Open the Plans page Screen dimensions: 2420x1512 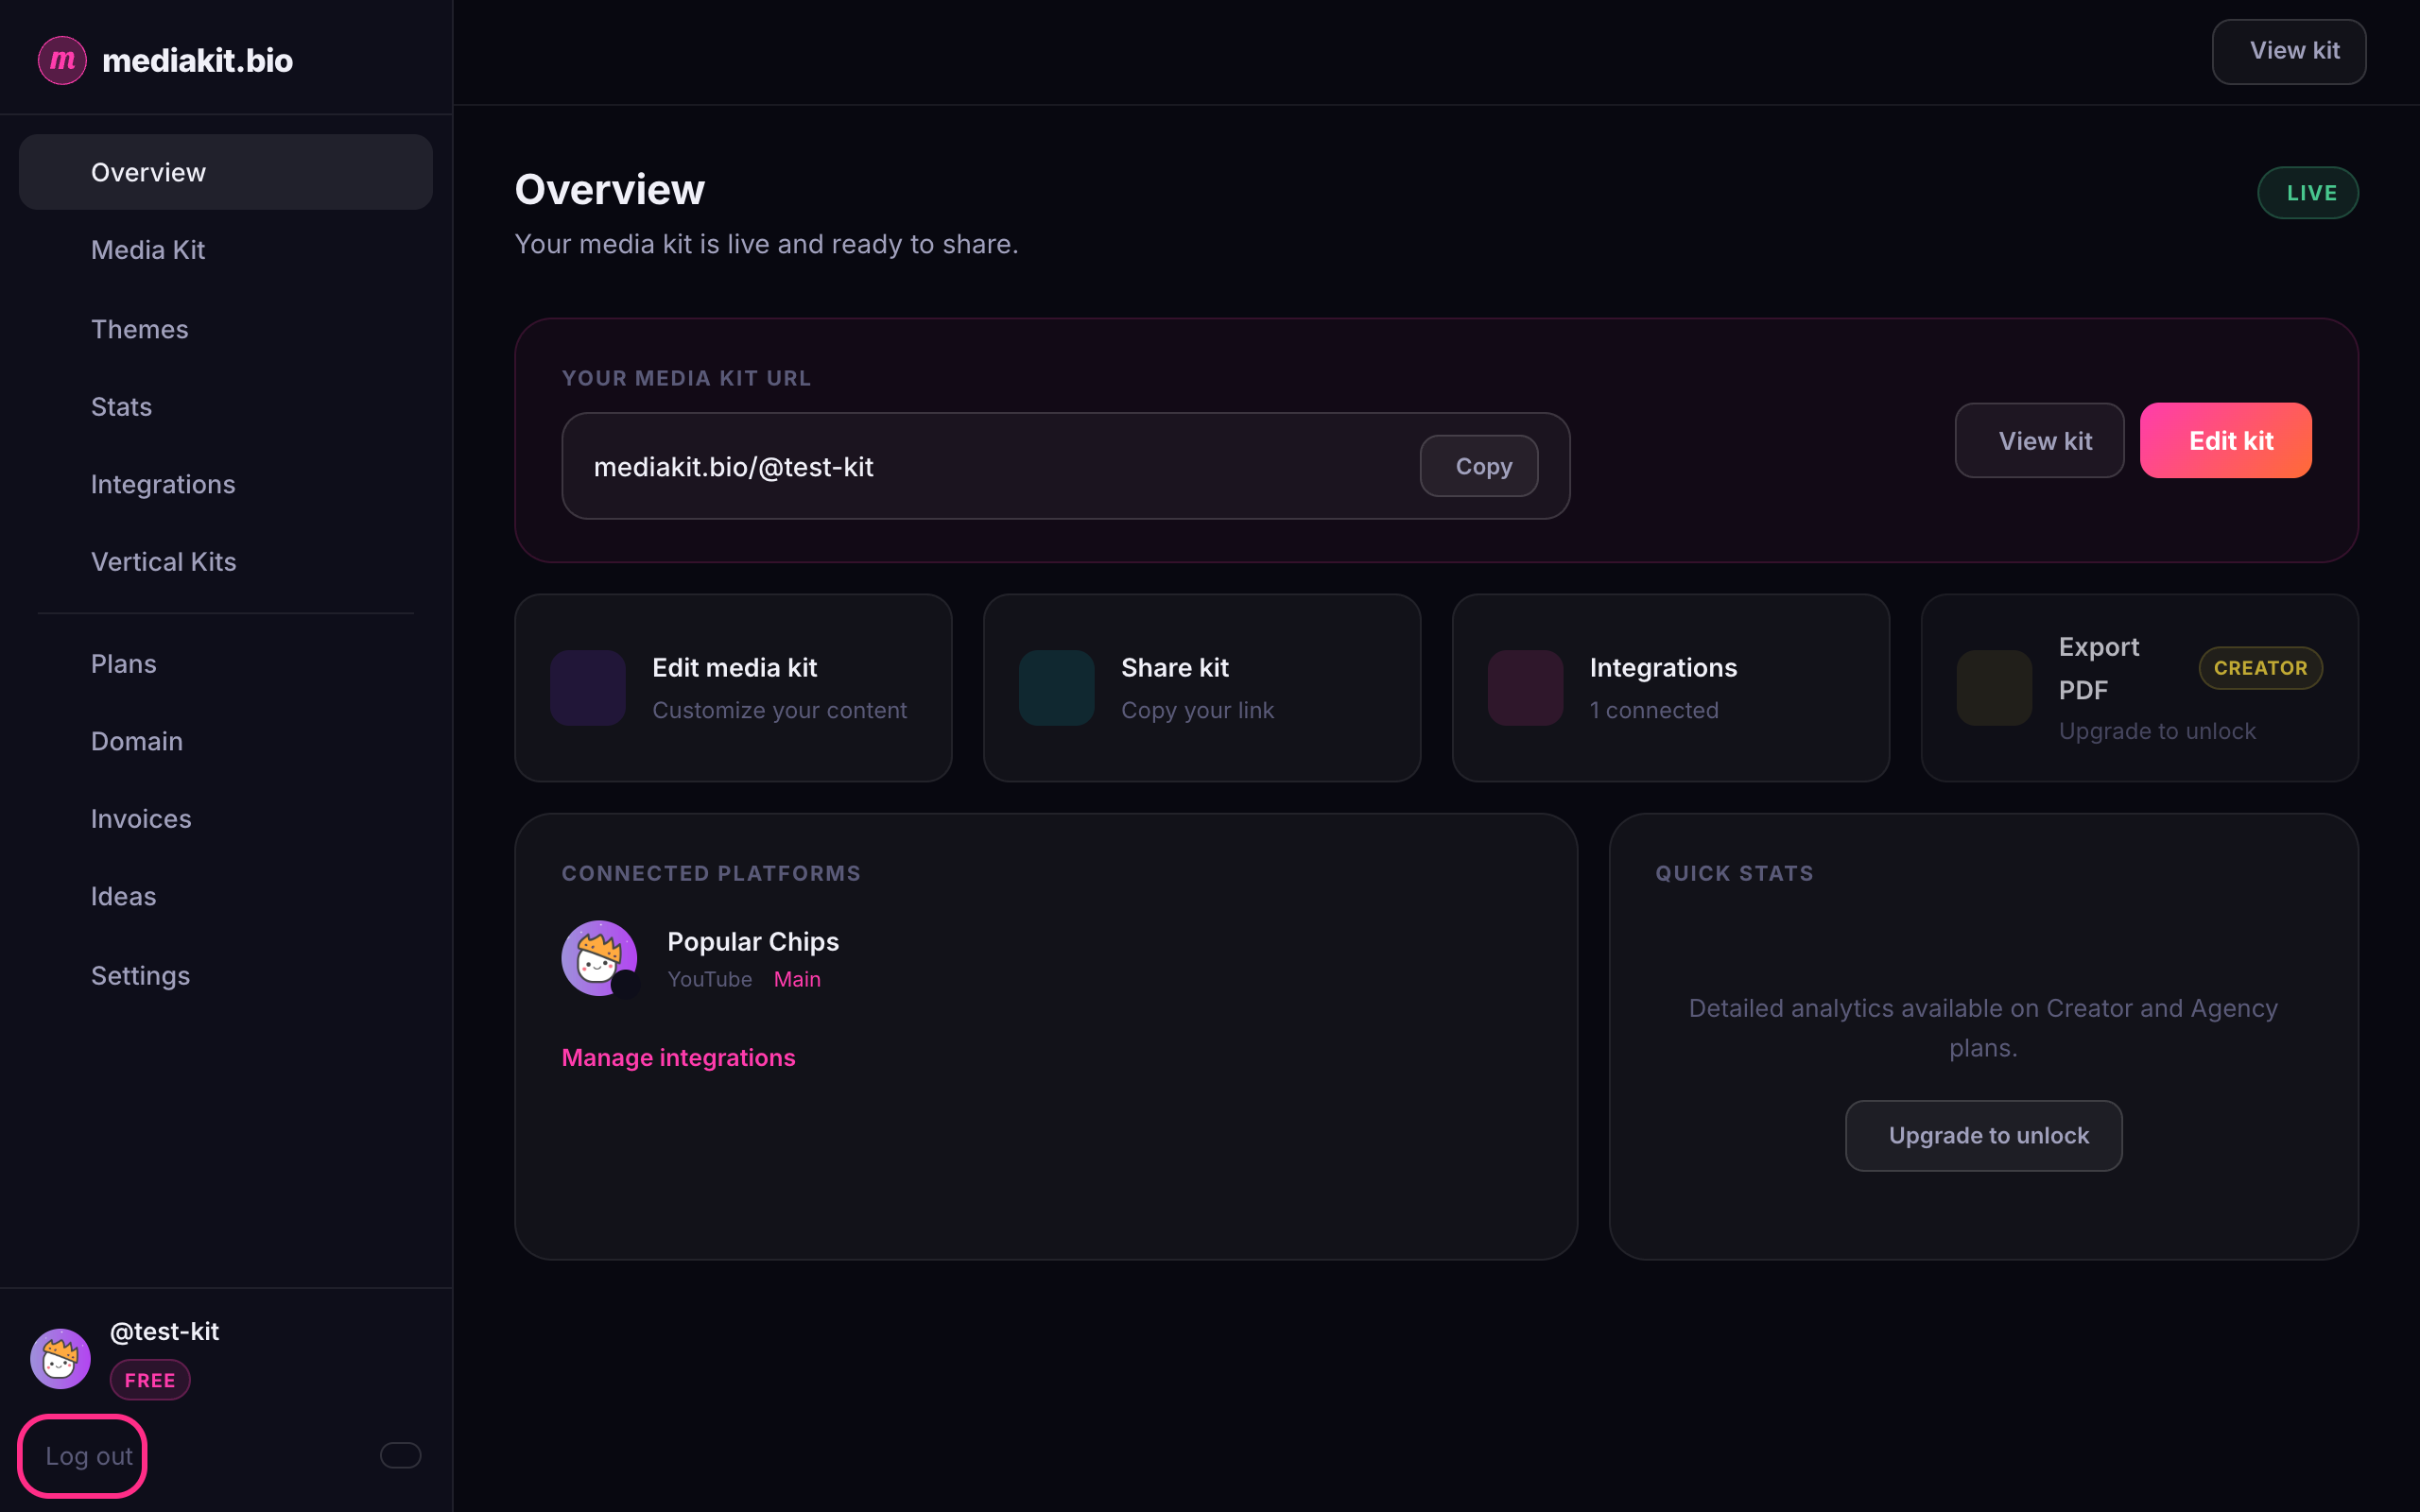[x=226, y=664]
